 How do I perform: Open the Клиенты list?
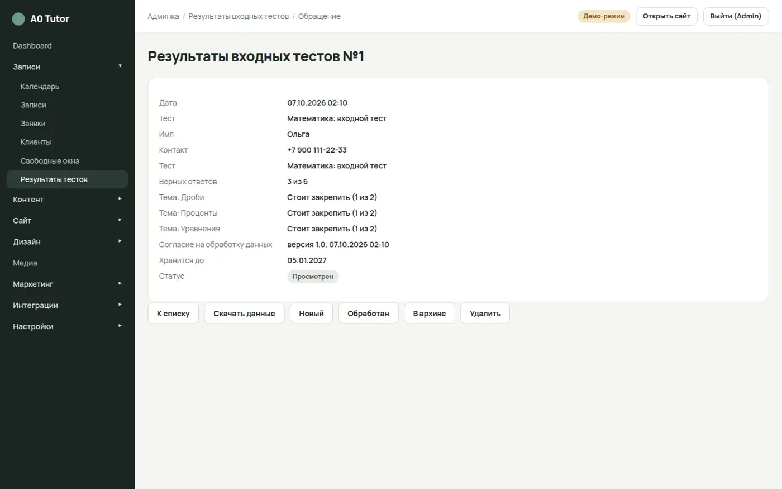36,142
